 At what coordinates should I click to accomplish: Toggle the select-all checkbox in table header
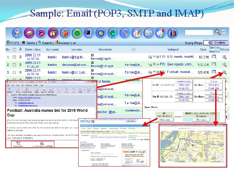(14, 50)
